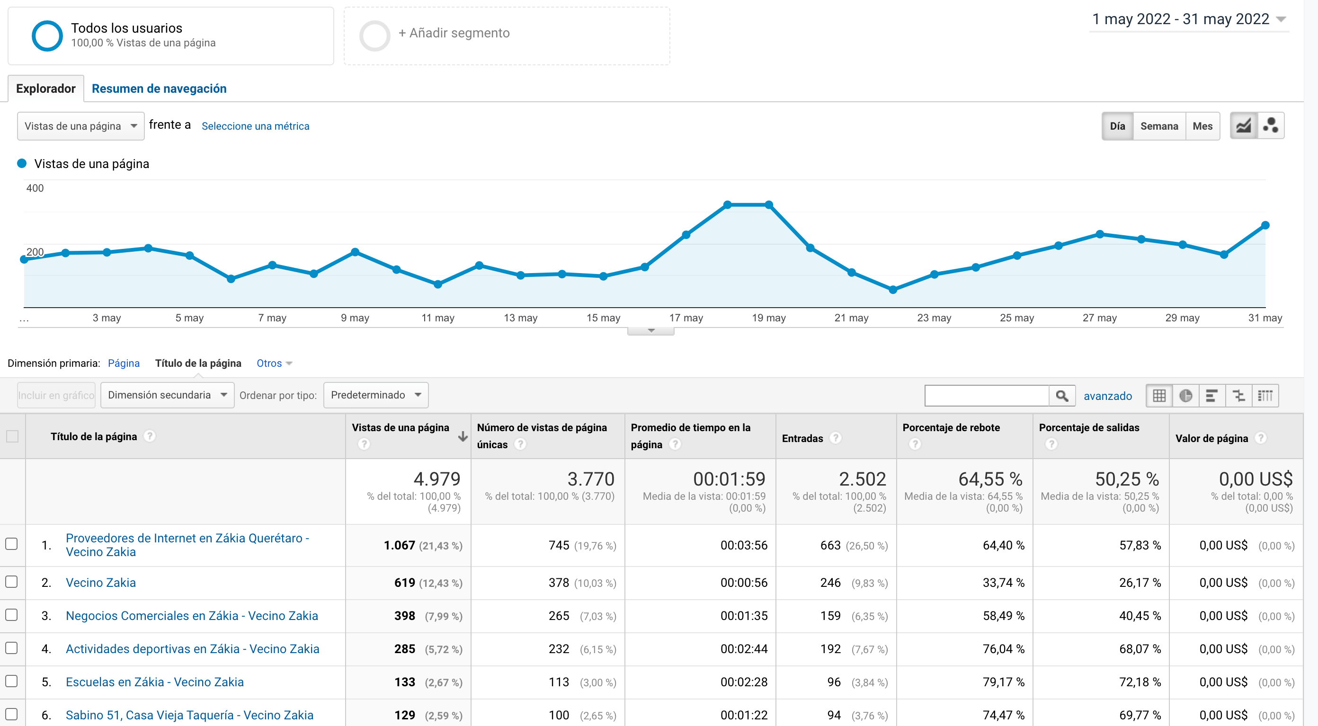Image resolution: width=1318 pixels, height=726 pixels.
Task: Select the performance bar view icon
Action: click(1212, 396)
